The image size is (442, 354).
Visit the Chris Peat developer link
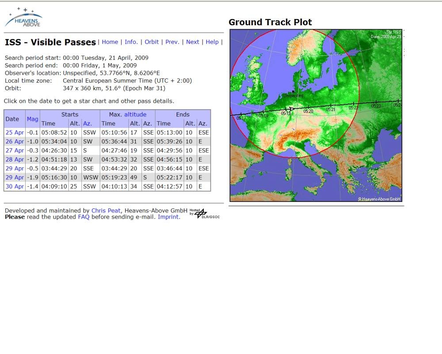tap(106, 211)
